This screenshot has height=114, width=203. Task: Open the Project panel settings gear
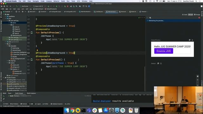[23, 12]
